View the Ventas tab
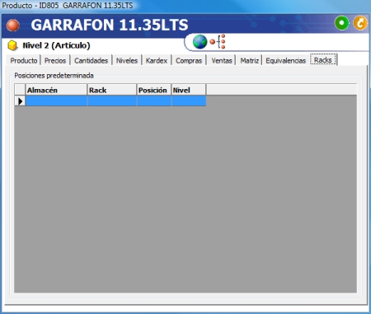Screen dimensions: 371x314 222,60
